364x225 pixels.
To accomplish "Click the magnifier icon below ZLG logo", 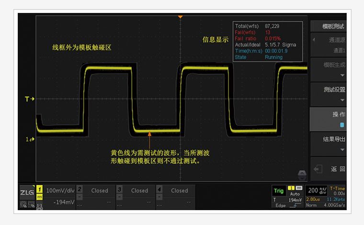I will coord(23,204).
